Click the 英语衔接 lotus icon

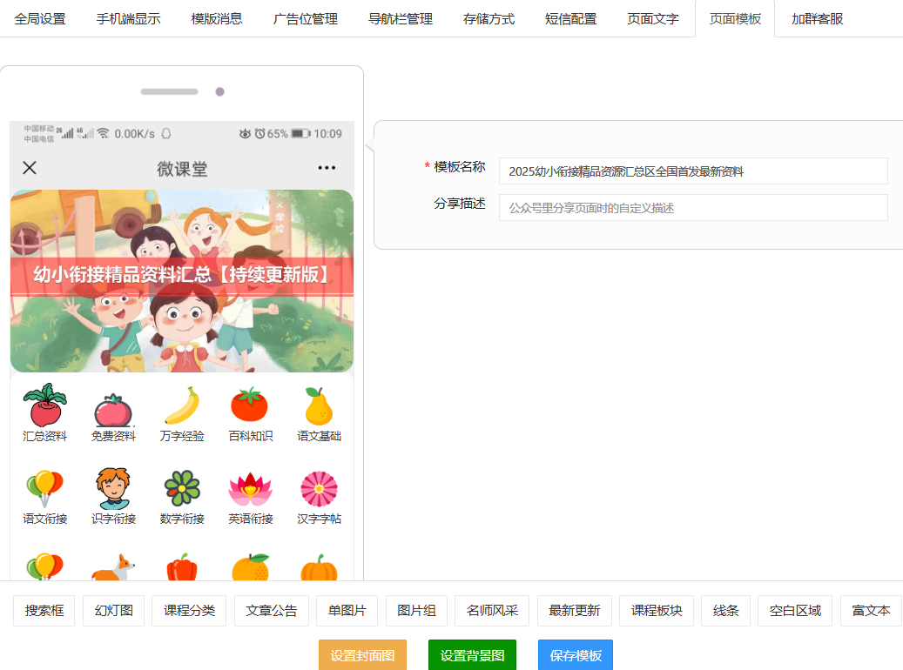(x=250, y=488)
